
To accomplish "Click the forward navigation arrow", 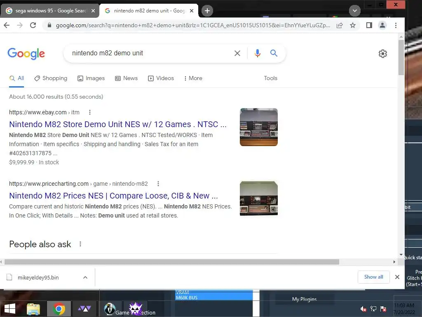I will 20,25.
